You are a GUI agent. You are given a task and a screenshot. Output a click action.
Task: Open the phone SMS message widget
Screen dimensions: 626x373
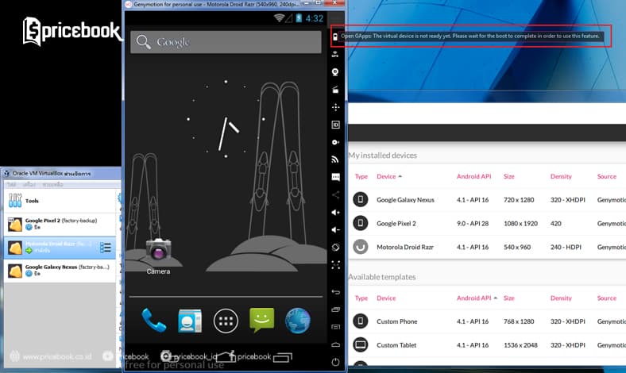tap(335, 177)
